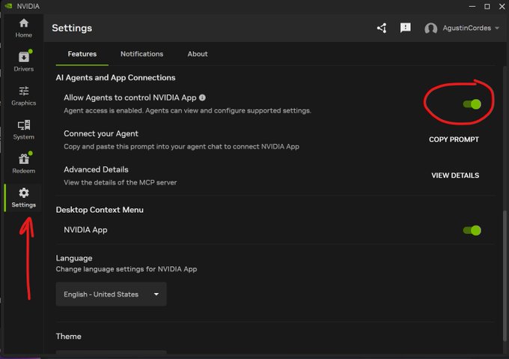Click the settings page vertical scrollbar

tap(505, 276)
